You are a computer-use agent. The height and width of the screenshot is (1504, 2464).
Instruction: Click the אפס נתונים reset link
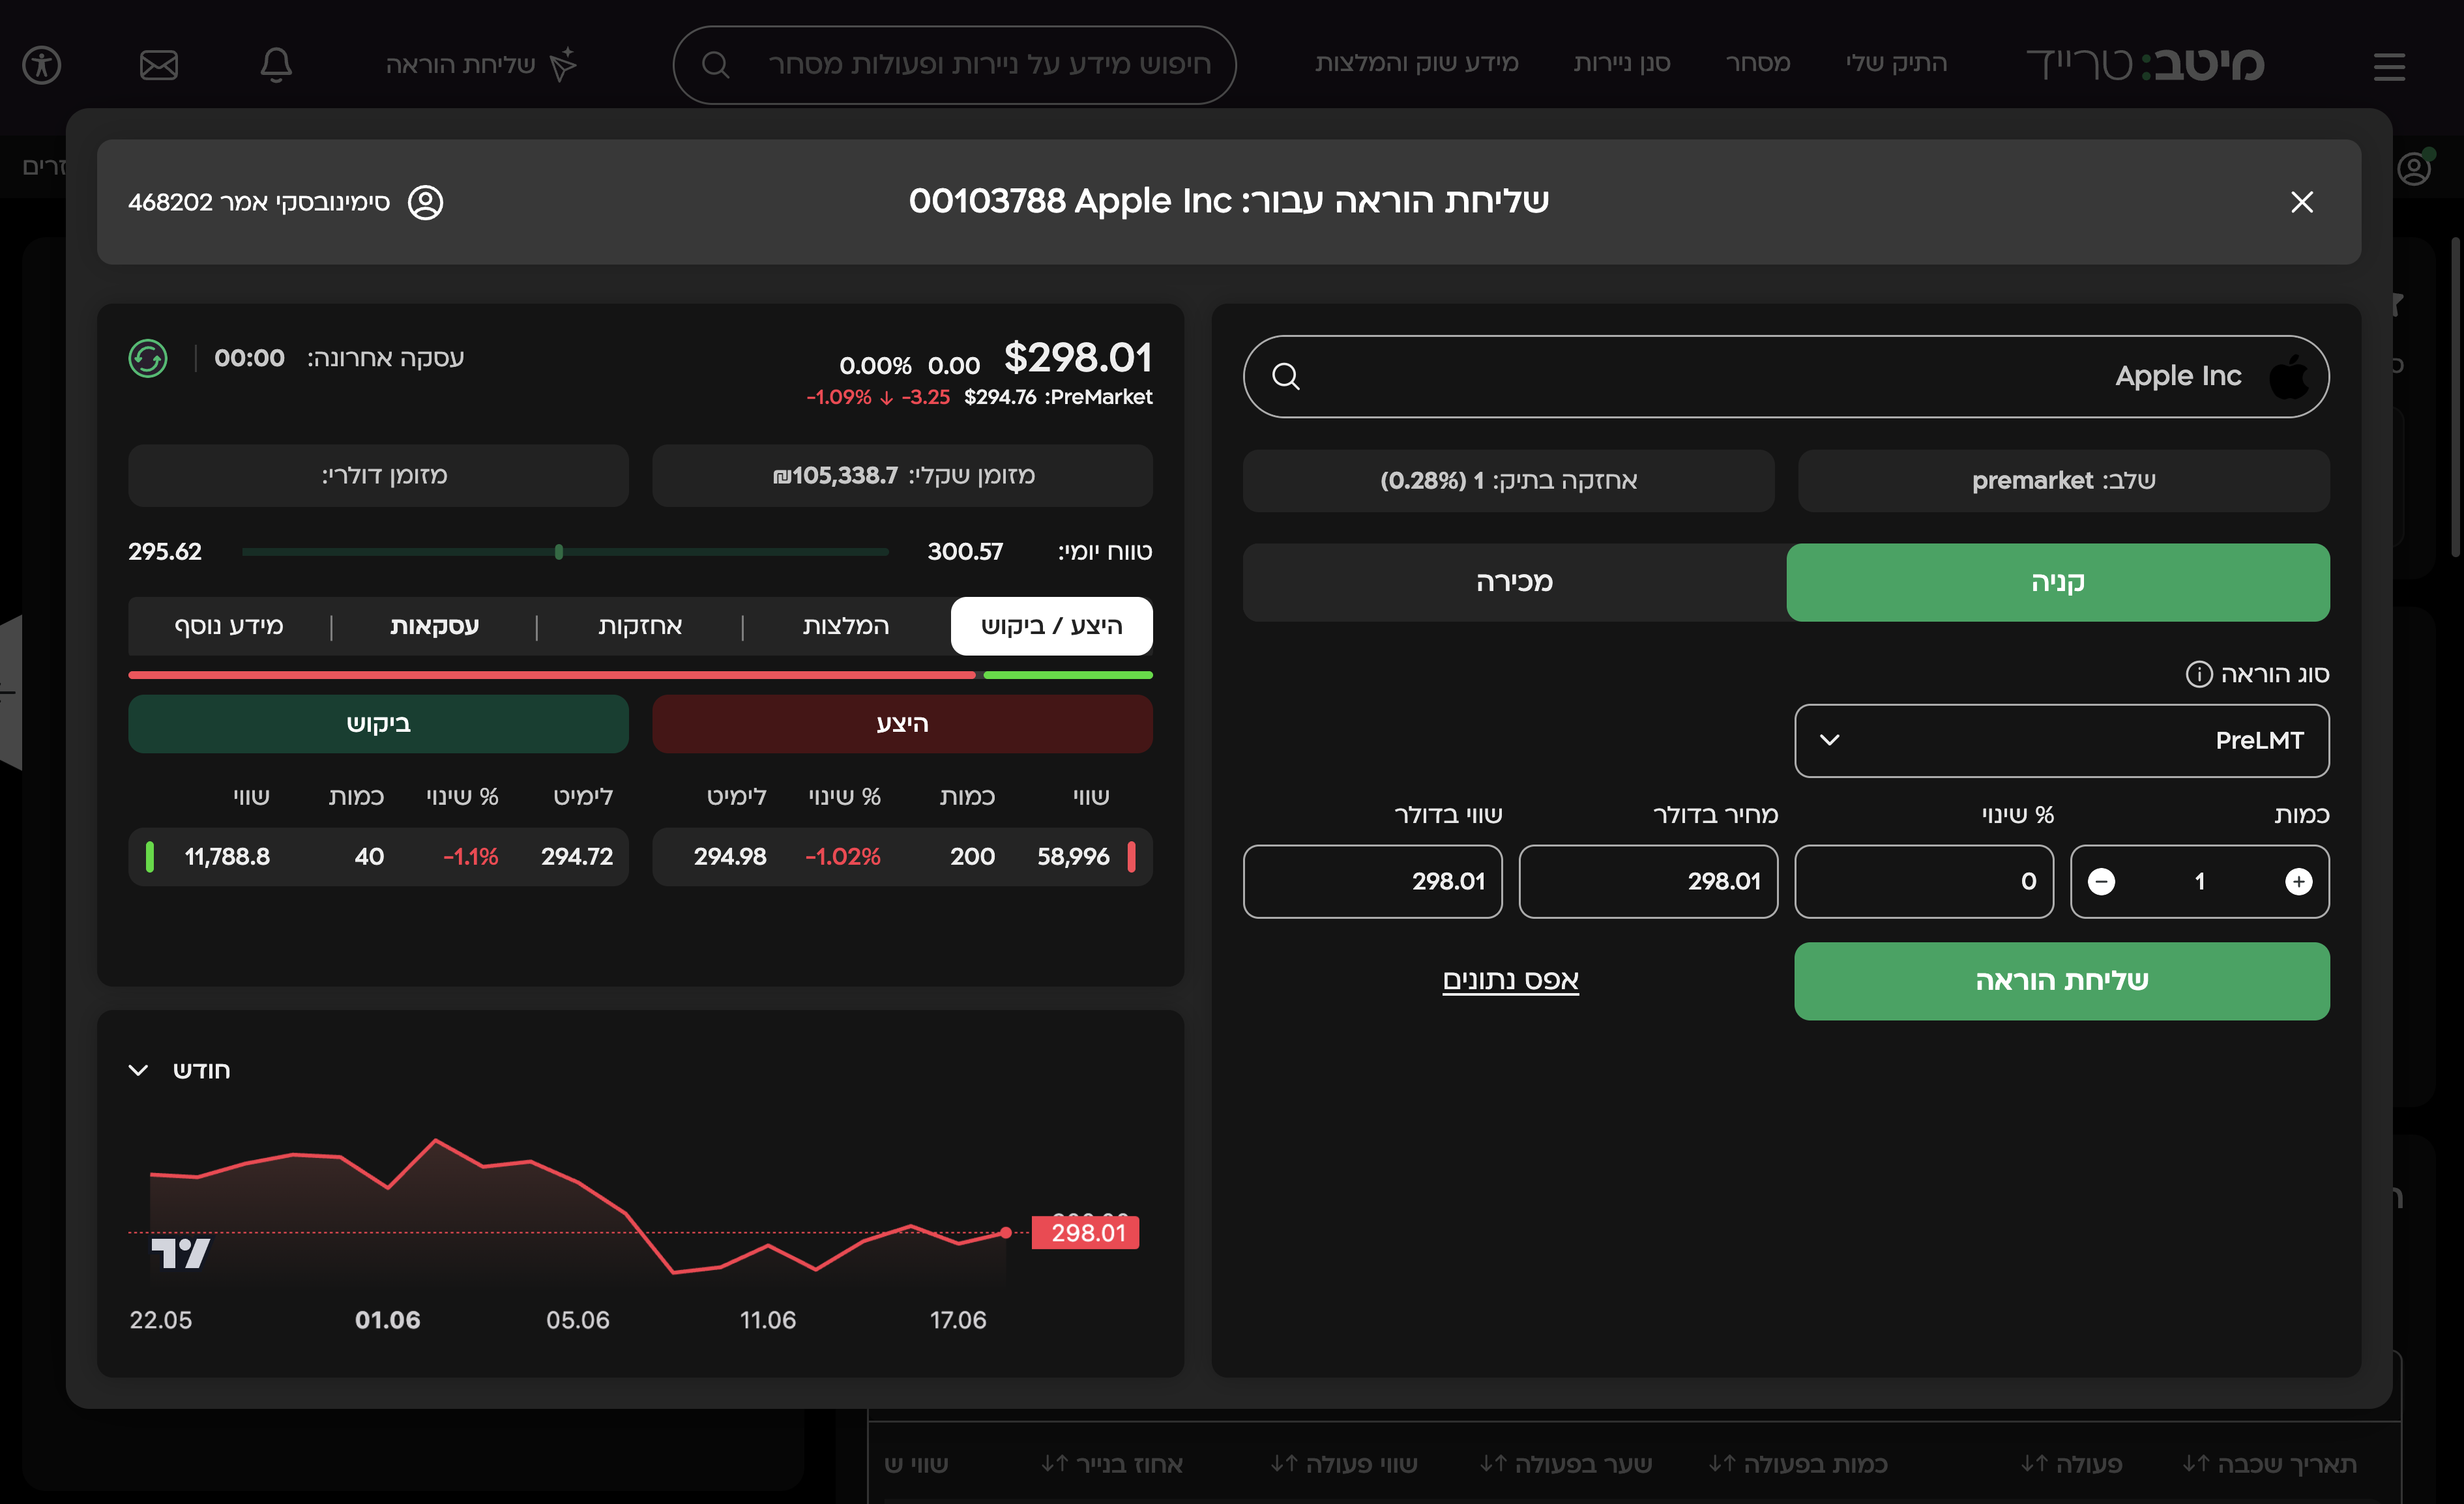pos(1510,980)
